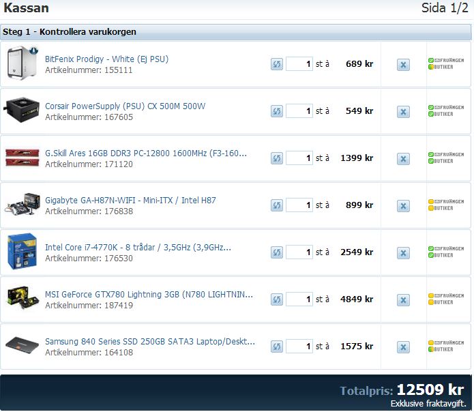
Task: Remove MSI GeForce GTX780 Lightning from cart
Action: [x=403, y=300]
